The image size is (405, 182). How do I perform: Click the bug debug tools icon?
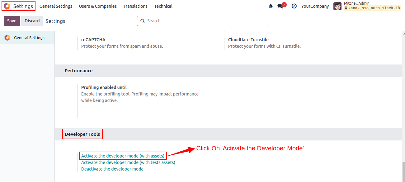click(x=271, y=6)
